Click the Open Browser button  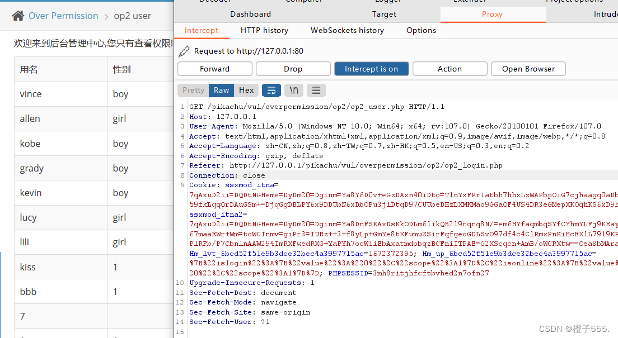[x=528, y=69]
